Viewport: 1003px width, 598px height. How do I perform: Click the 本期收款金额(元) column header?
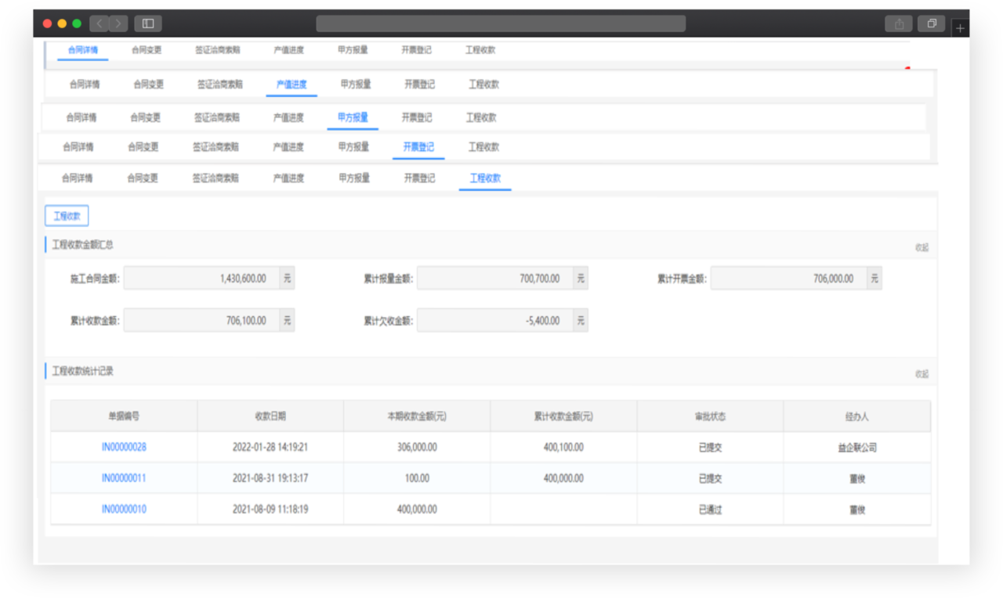417,416
